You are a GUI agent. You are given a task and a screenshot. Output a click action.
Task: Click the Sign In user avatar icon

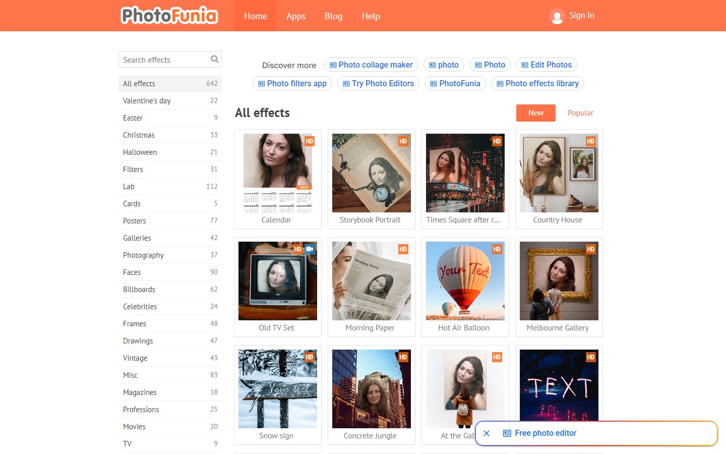(557, 16)
